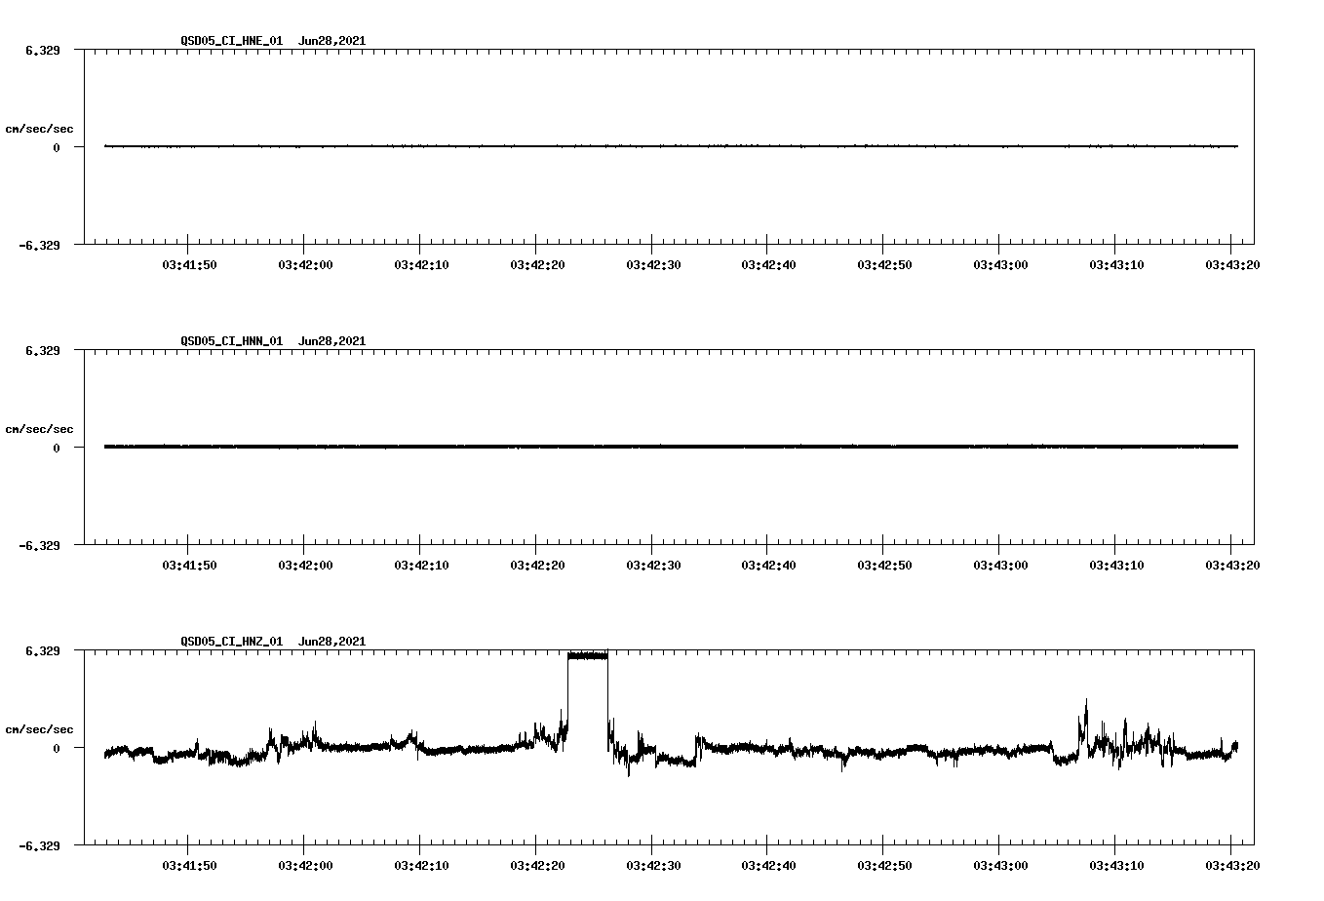Click the 03:43:20 time label under HNZ plot
The image size is (1324, 901).
(1232, 865)
